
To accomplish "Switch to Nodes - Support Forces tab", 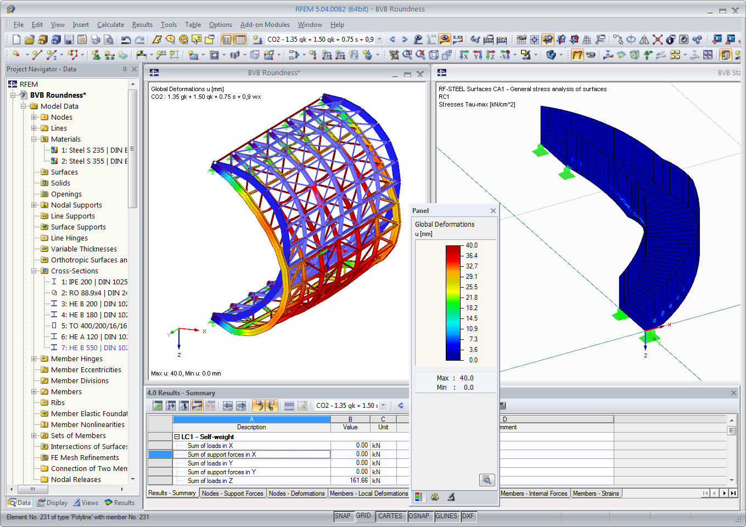I will [x=233, y=493].
